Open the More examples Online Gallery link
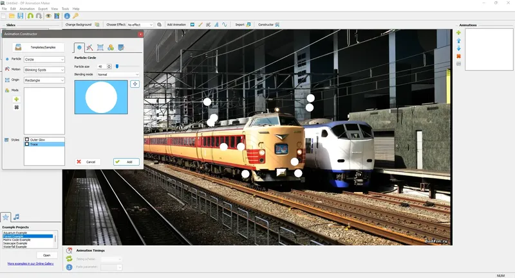The height and width of the screenshot is (278, 515). click(x=30, y=264)
